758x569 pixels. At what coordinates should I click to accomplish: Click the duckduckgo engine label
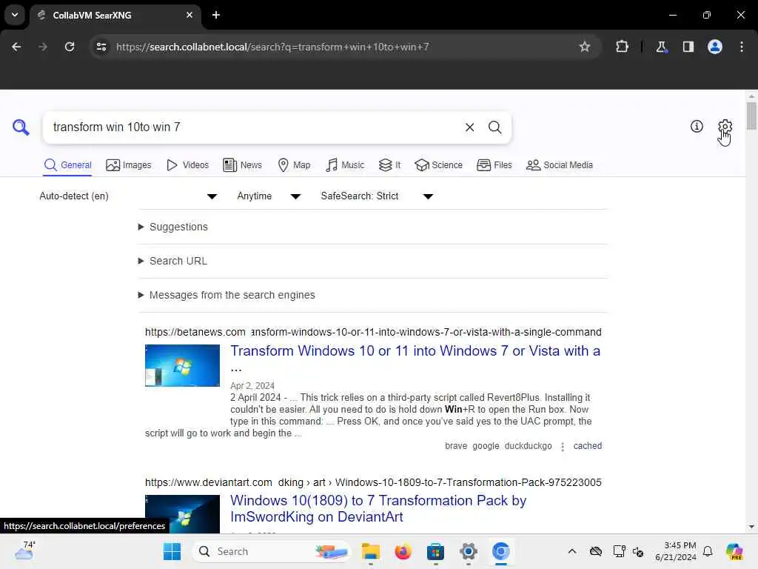coord(528,445)
